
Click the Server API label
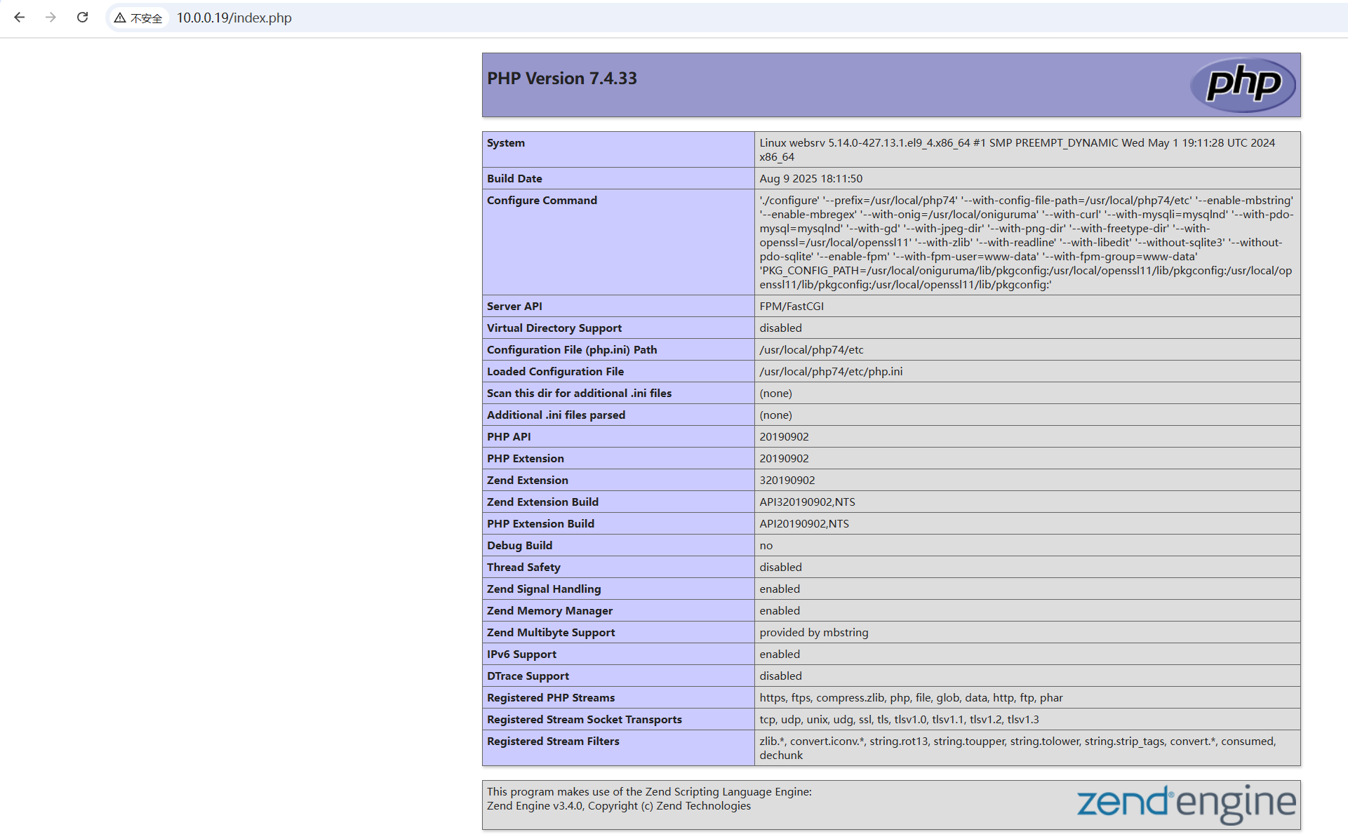514,307
